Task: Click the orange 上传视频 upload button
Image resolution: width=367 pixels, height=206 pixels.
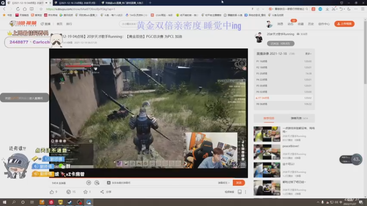Action: (x=345, y=24)
